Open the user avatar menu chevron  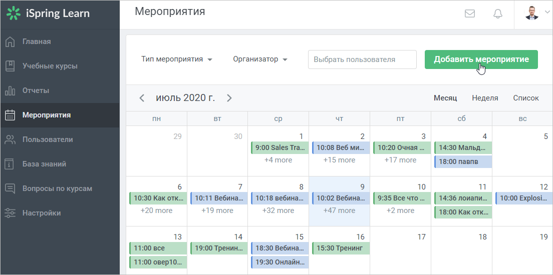click(547, 12)
